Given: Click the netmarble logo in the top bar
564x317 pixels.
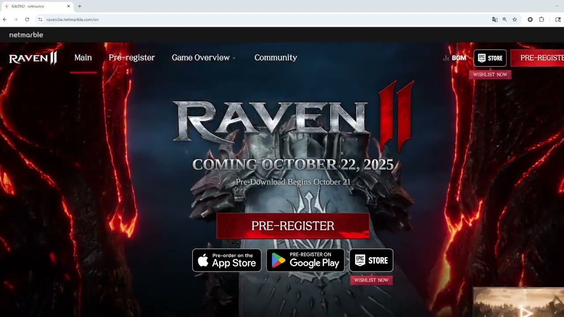Looking at the screenshot, I should (x=26, y=35).
